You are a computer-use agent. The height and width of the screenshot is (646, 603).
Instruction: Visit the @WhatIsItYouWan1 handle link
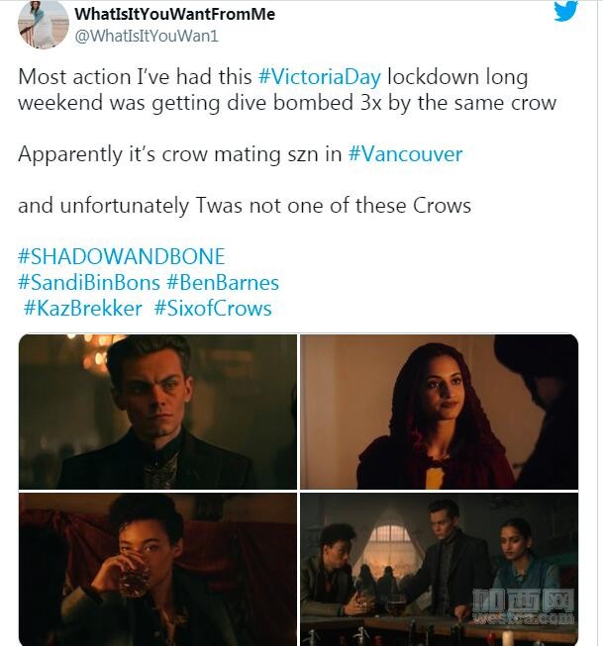(147, 36)
